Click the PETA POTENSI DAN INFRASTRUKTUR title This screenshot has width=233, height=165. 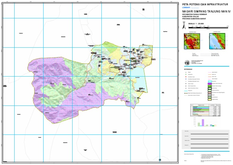pos(204,4)
